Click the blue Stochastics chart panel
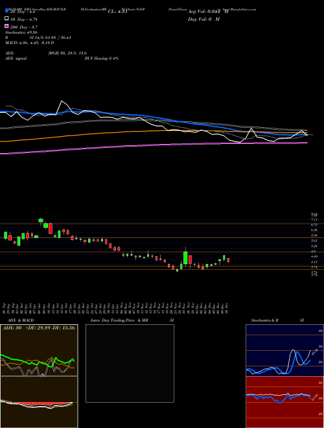The height and width of the screenshot is (428, 324). (x=284, y=350)
